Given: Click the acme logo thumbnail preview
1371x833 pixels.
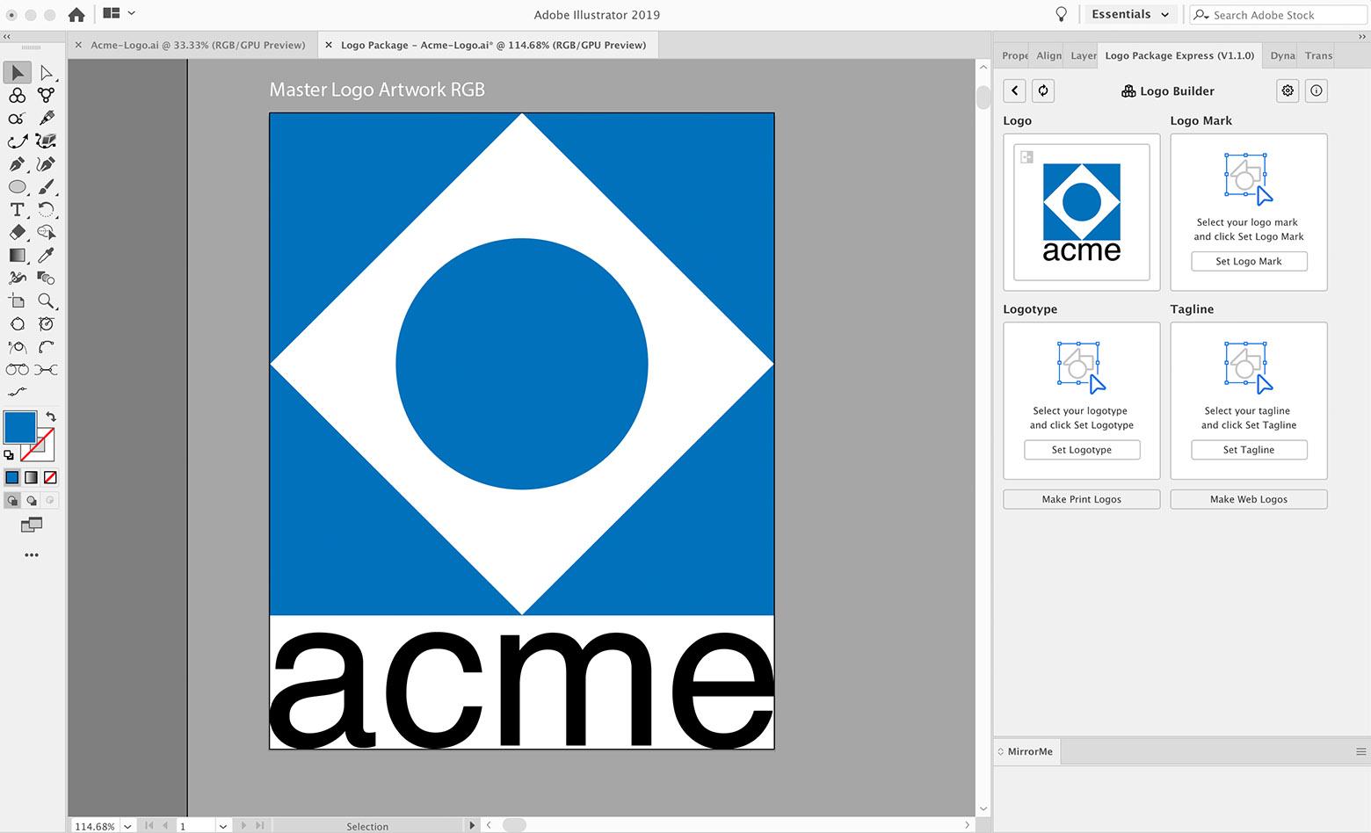Looking at the screenshot, I should click(x=1082, y=212).
